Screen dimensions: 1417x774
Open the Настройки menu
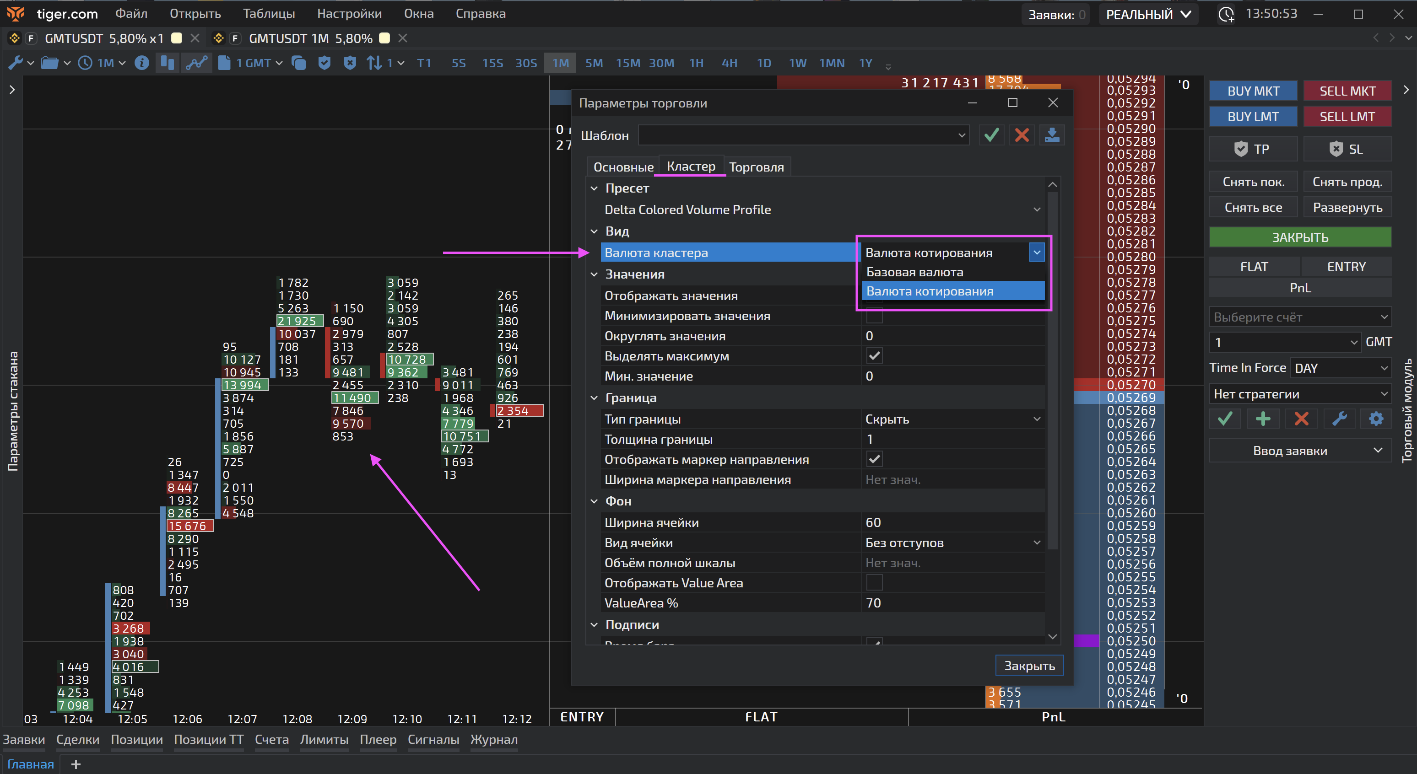[x=349, y=14]
